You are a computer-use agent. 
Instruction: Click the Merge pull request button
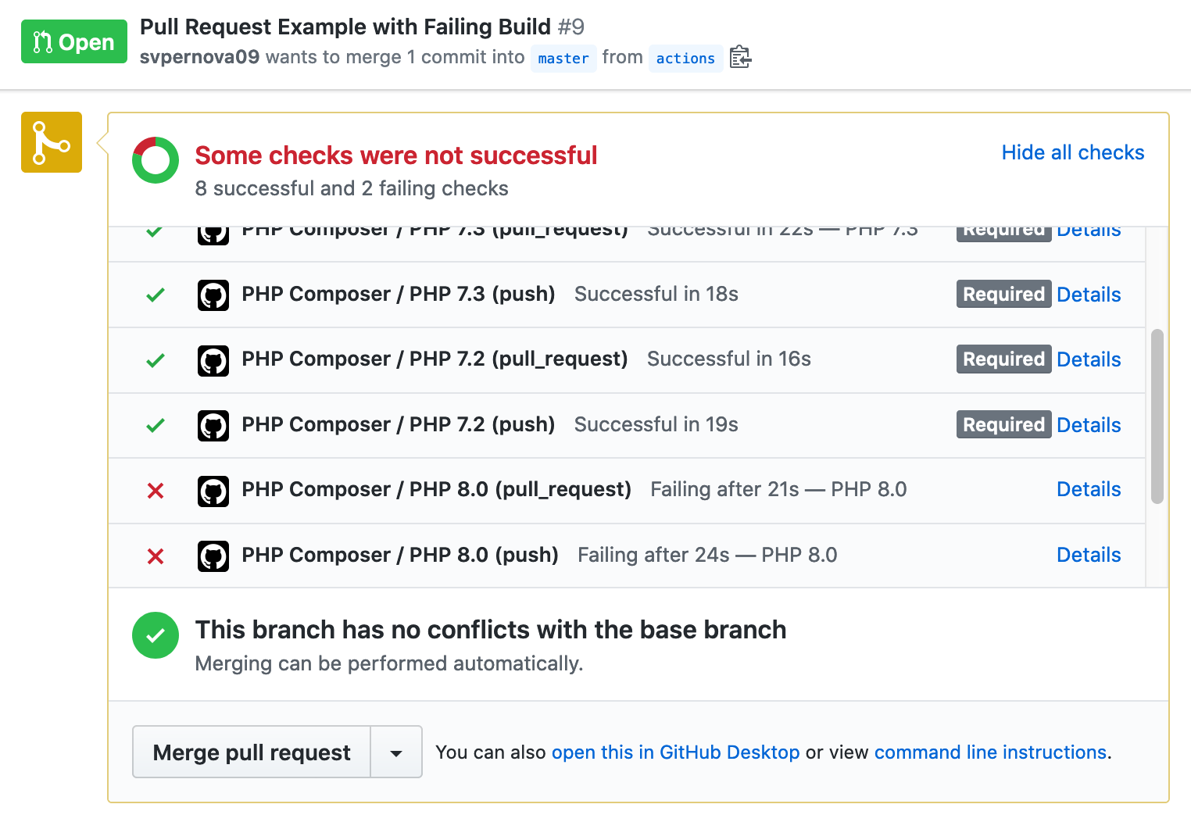pos(252,752)
